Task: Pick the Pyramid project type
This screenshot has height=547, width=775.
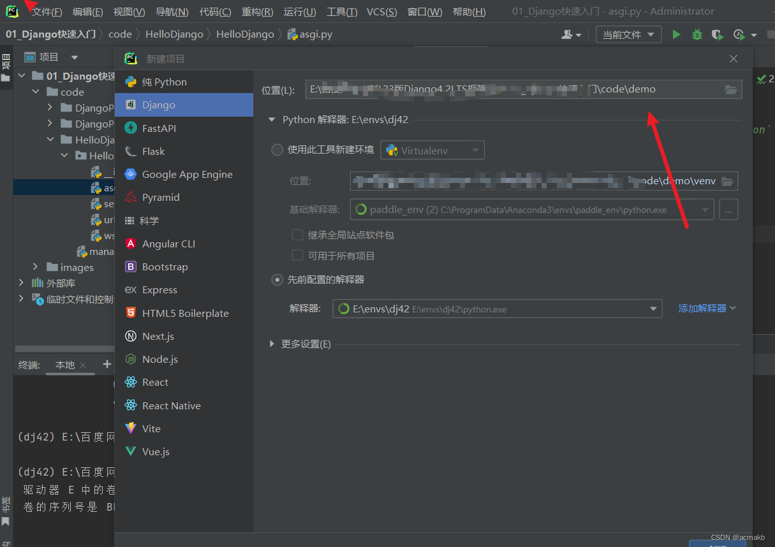Action: 184,197
